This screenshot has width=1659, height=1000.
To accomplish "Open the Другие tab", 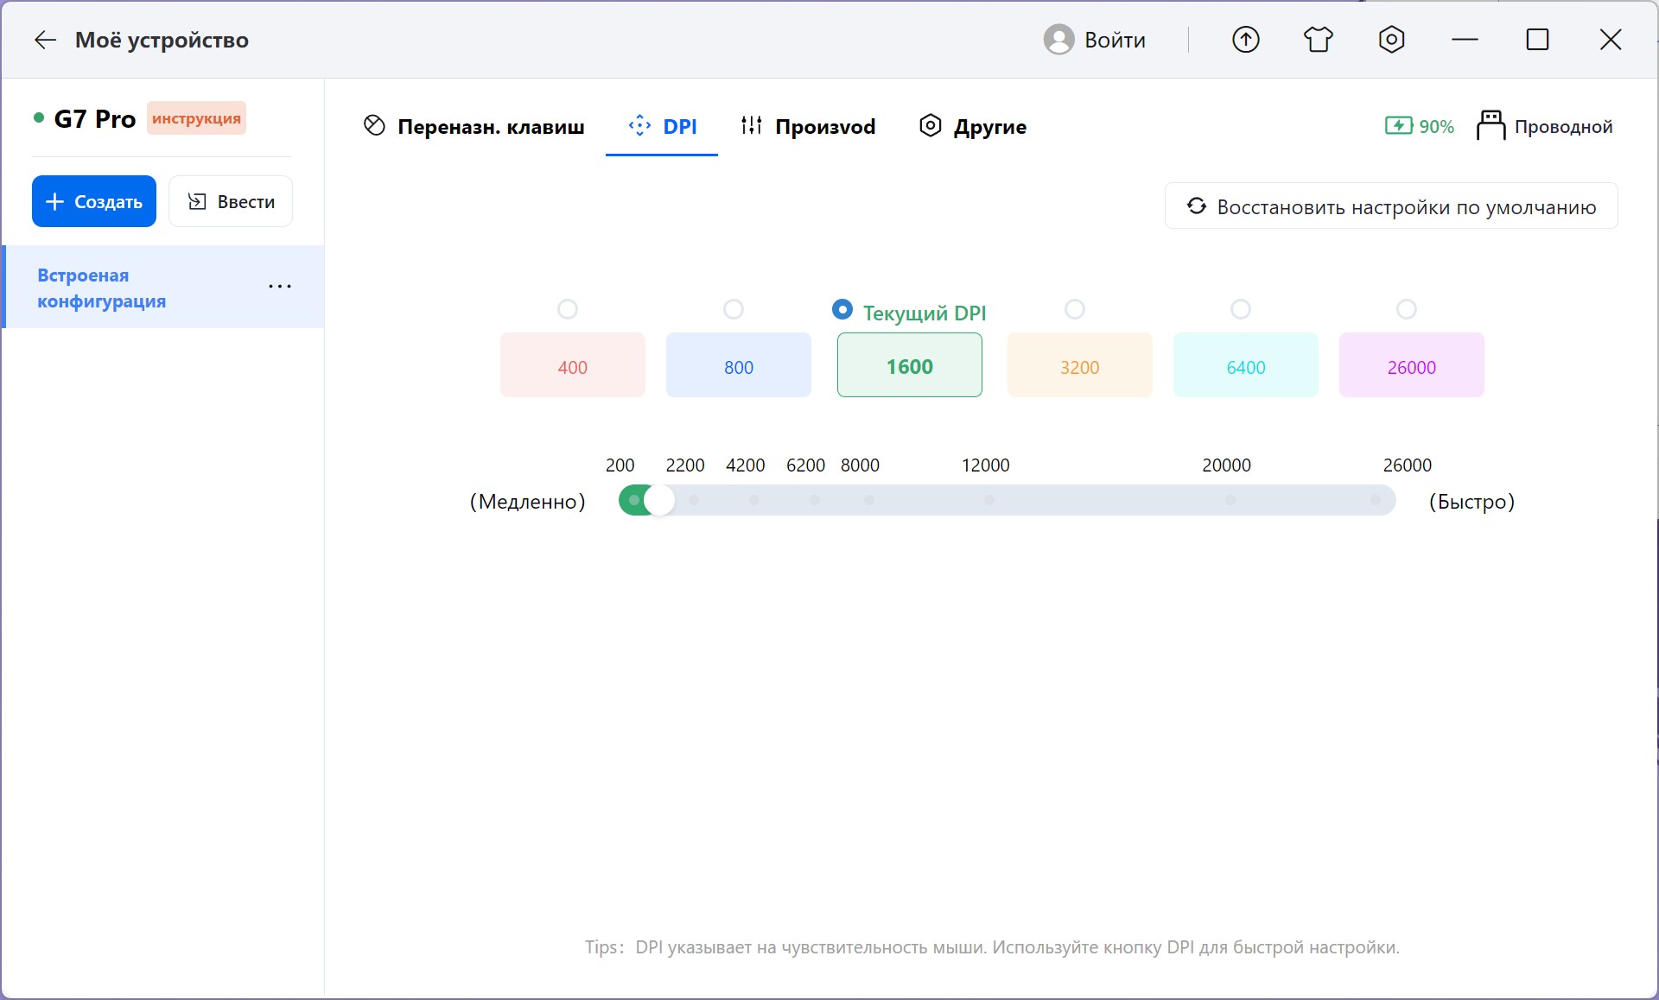I will point(973,126).
